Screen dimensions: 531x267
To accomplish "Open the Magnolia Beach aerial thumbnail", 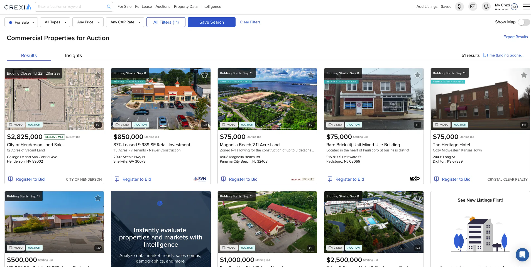I will pyautogui.click(x=267, y=99).
